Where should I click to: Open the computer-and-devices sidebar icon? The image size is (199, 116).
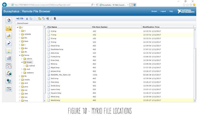[9, 58]
